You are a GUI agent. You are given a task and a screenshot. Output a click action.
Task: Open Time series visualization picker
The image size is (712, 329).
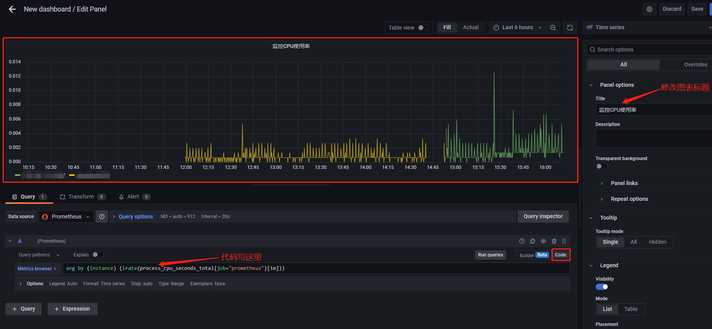coord(648,27)
